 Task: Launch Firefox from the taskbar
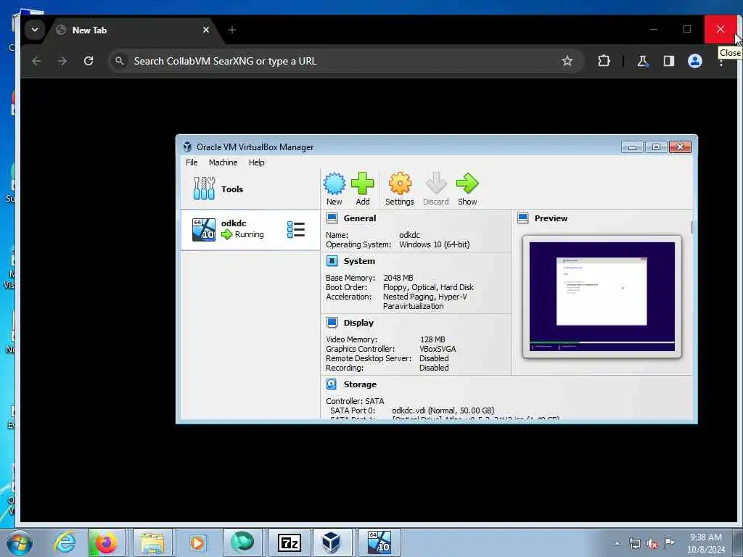click(106, 542)
